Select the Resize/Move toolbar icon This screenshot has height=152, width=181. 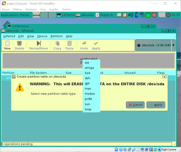point(39,43)
